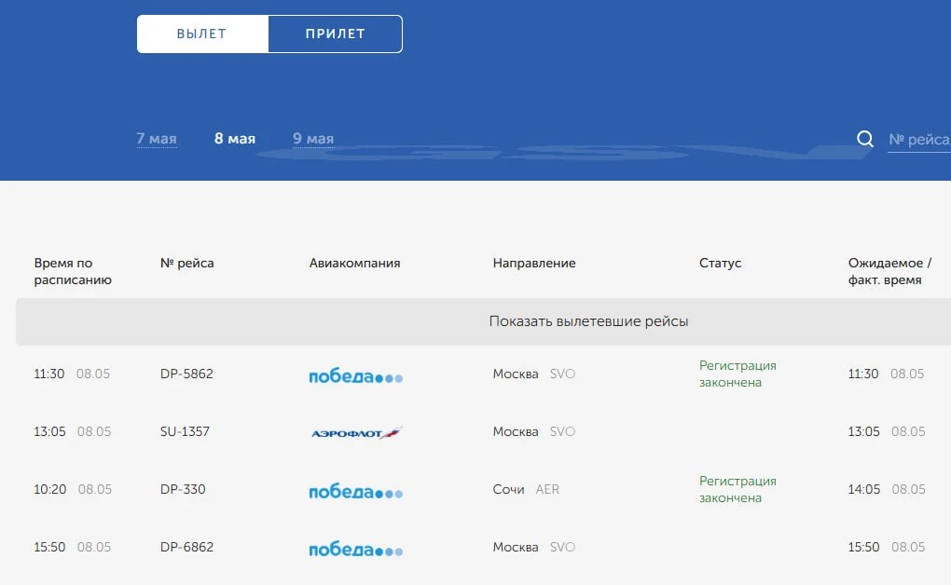The image size is (951, 585).
Task: Click scheduled time 13:05 of SU-1357
Action: tap(49, 431)
